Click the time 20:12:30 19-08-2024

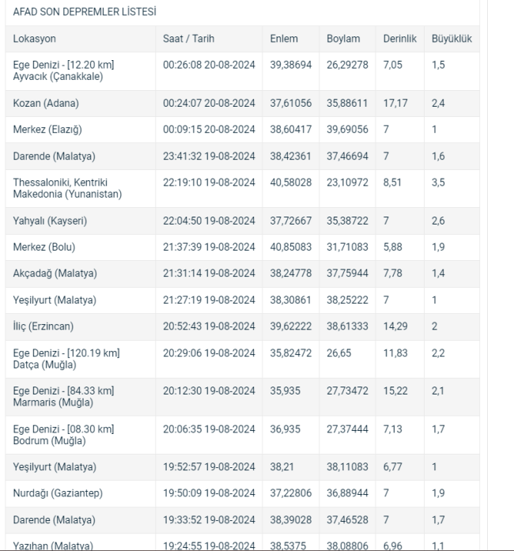(x=209, y=391)
